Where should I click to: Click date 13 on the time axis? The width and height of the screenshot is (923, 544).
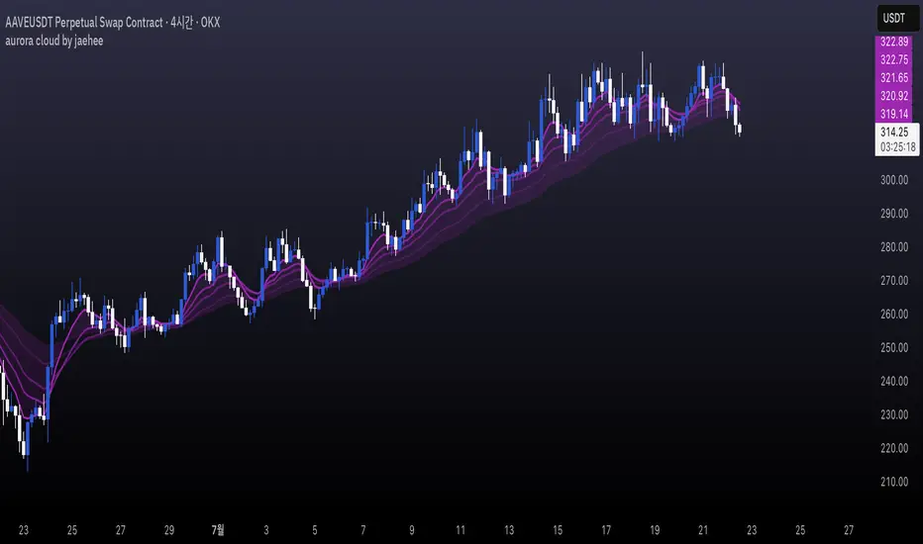tap(509, 530)
